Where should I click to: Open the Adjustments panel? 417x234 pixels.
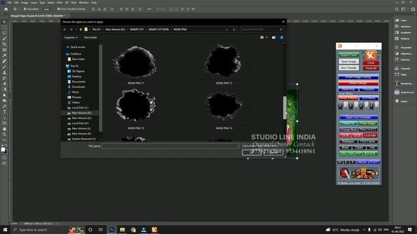(403, 53)
